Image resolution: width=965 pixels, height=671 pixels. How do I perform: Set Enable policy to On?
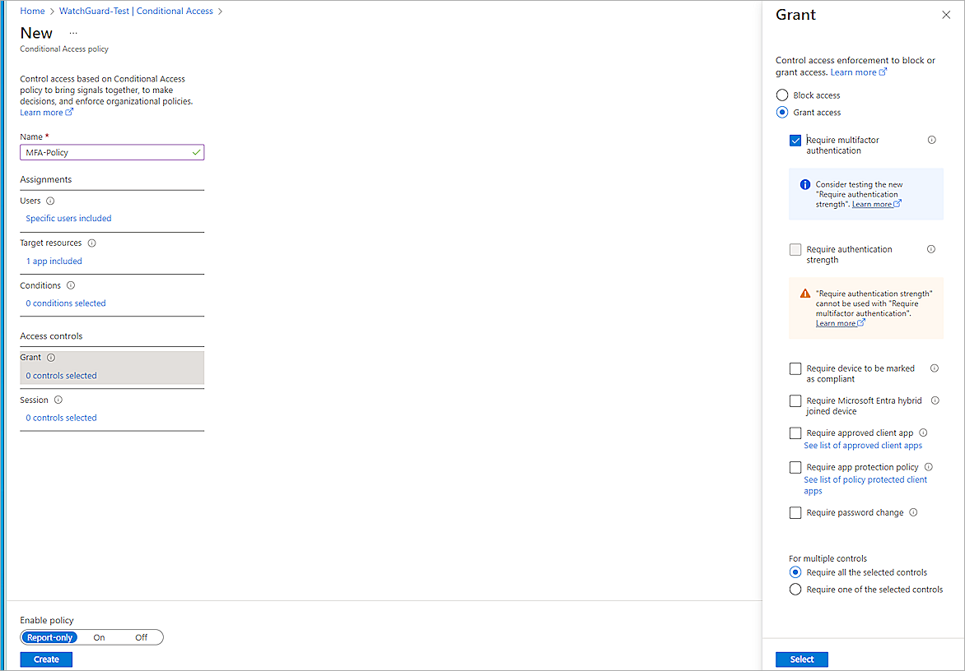pos(99,636)
